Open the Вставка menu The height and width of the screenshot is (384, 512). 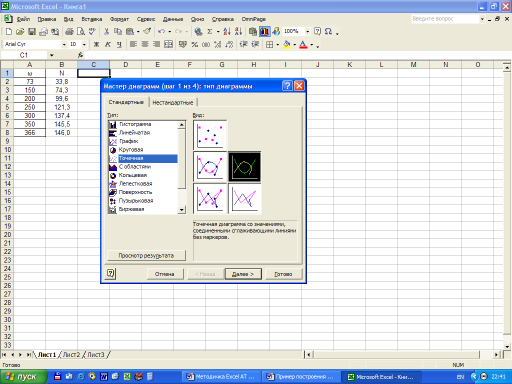pyautogui.click(x=92, y=19)
